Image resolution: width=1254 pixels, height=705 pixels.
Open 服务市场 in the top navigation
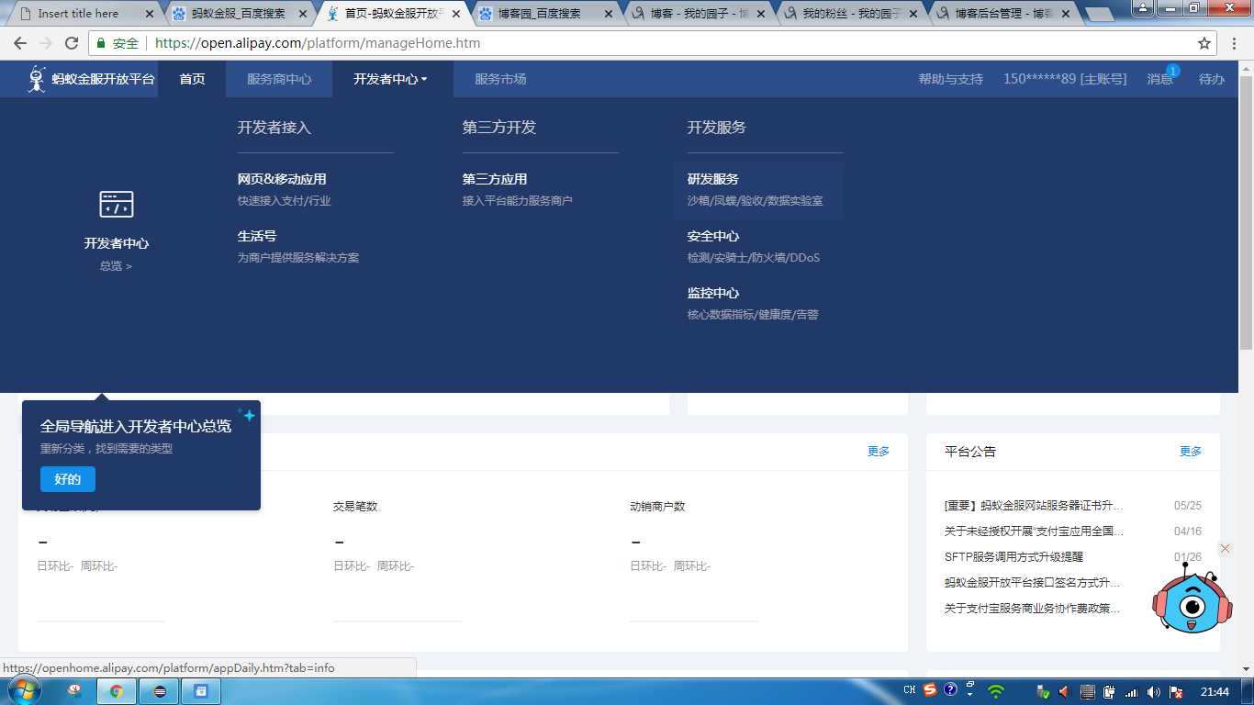pos(500,79)
